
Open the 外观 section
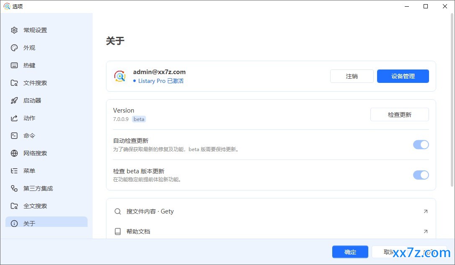coord(47,48)
